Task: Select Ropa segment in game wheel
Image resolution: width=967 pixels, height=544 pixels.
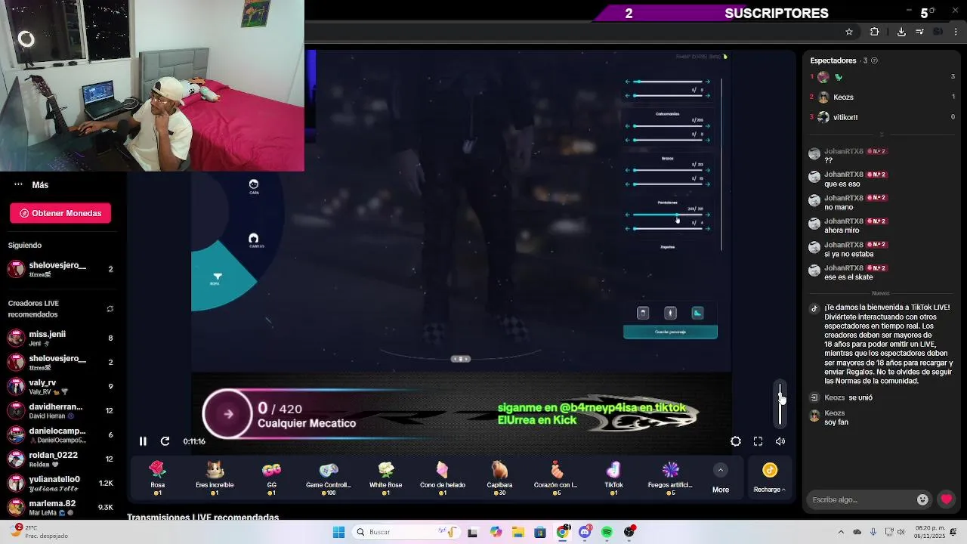Action: [217, 279]
